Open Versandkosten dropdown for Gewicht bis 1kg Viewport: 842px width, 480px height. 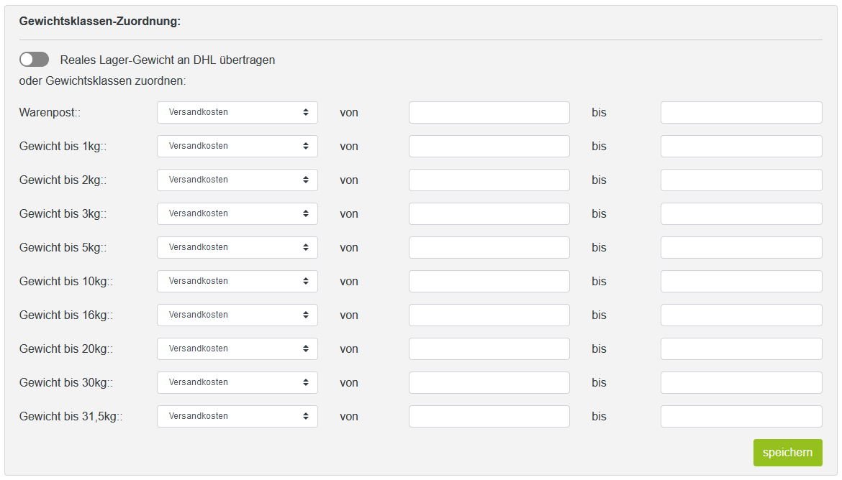pos(237,147)
